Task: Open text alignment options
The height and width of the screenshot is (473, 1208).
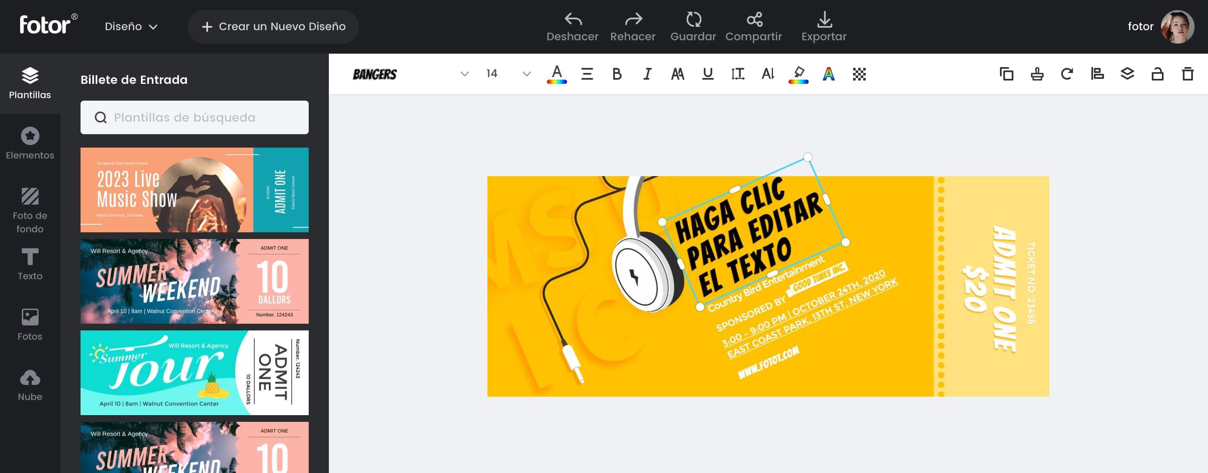Action: point(587,74)
